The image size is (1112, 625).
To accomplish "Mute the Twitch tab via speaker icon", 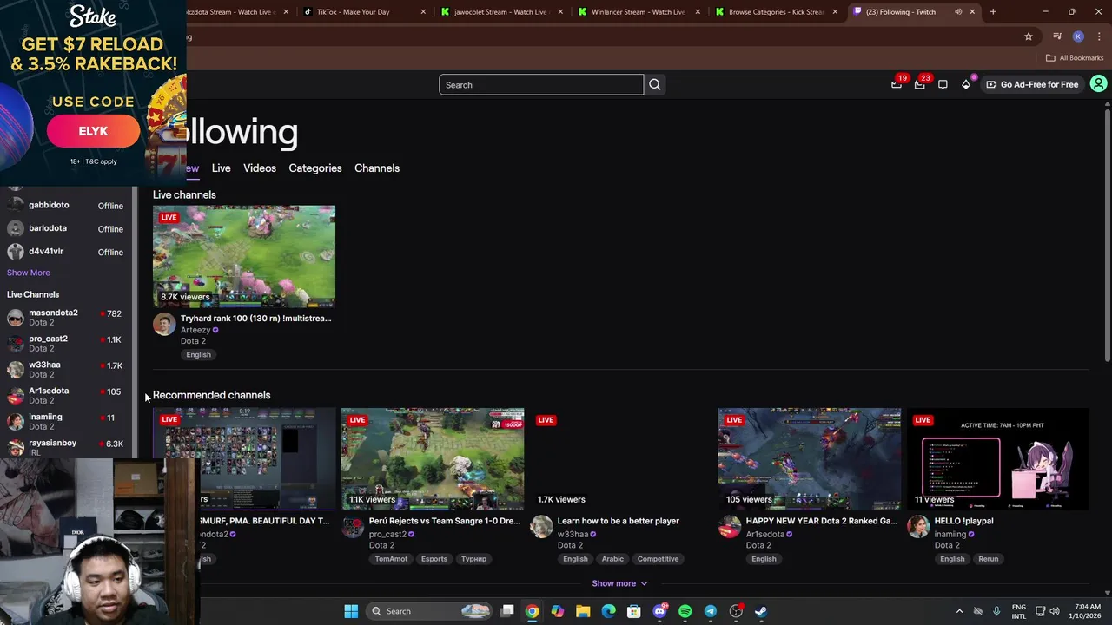I will click(x=958, y=12).
